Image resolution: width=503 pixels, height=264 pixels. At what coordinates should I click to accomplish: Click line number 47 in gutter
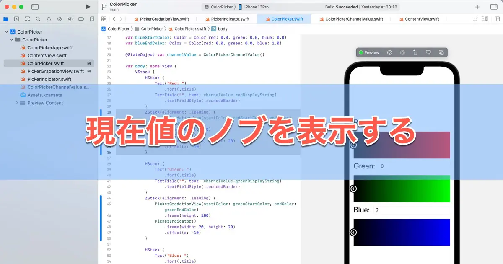[109, 221]
